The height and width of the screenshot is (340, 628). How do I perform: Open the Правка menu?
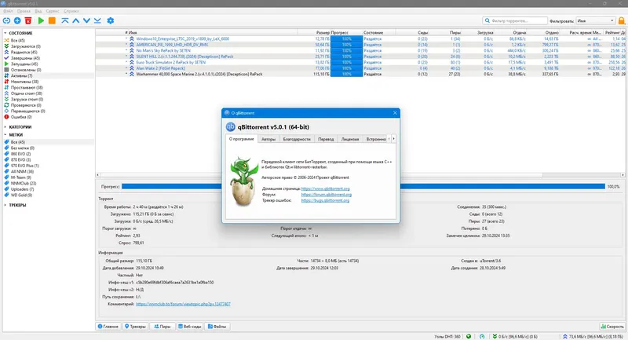[x=24, y=11]
